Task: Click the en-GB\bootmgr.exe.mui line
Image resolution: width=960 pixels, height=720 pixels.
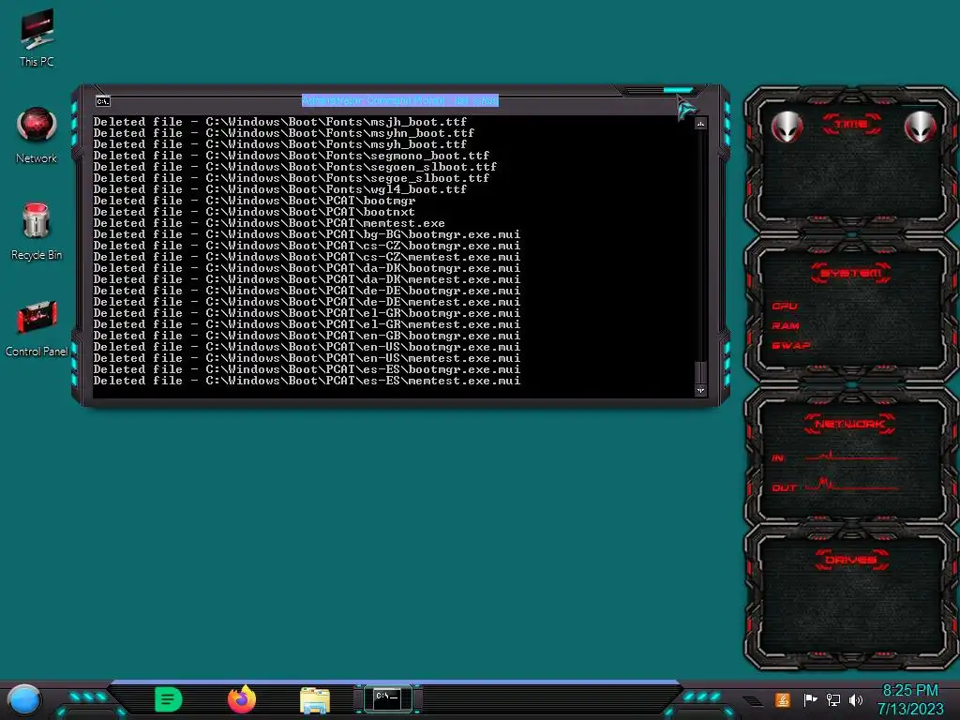Action: pyautogui.click(x=307, y=336)
